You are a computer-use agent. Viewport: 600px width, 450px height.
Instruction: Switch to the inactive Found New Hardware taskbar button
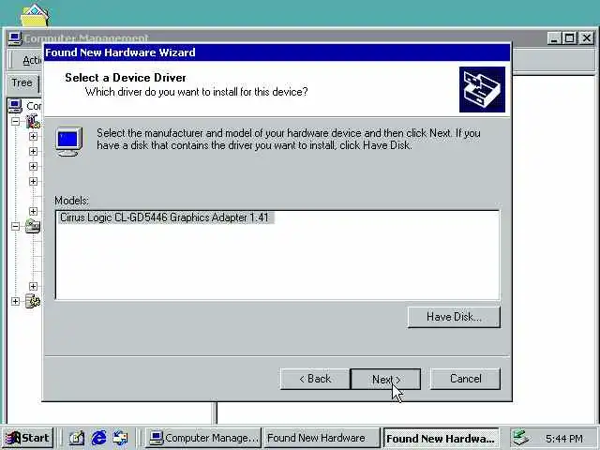tap(322, 438)
